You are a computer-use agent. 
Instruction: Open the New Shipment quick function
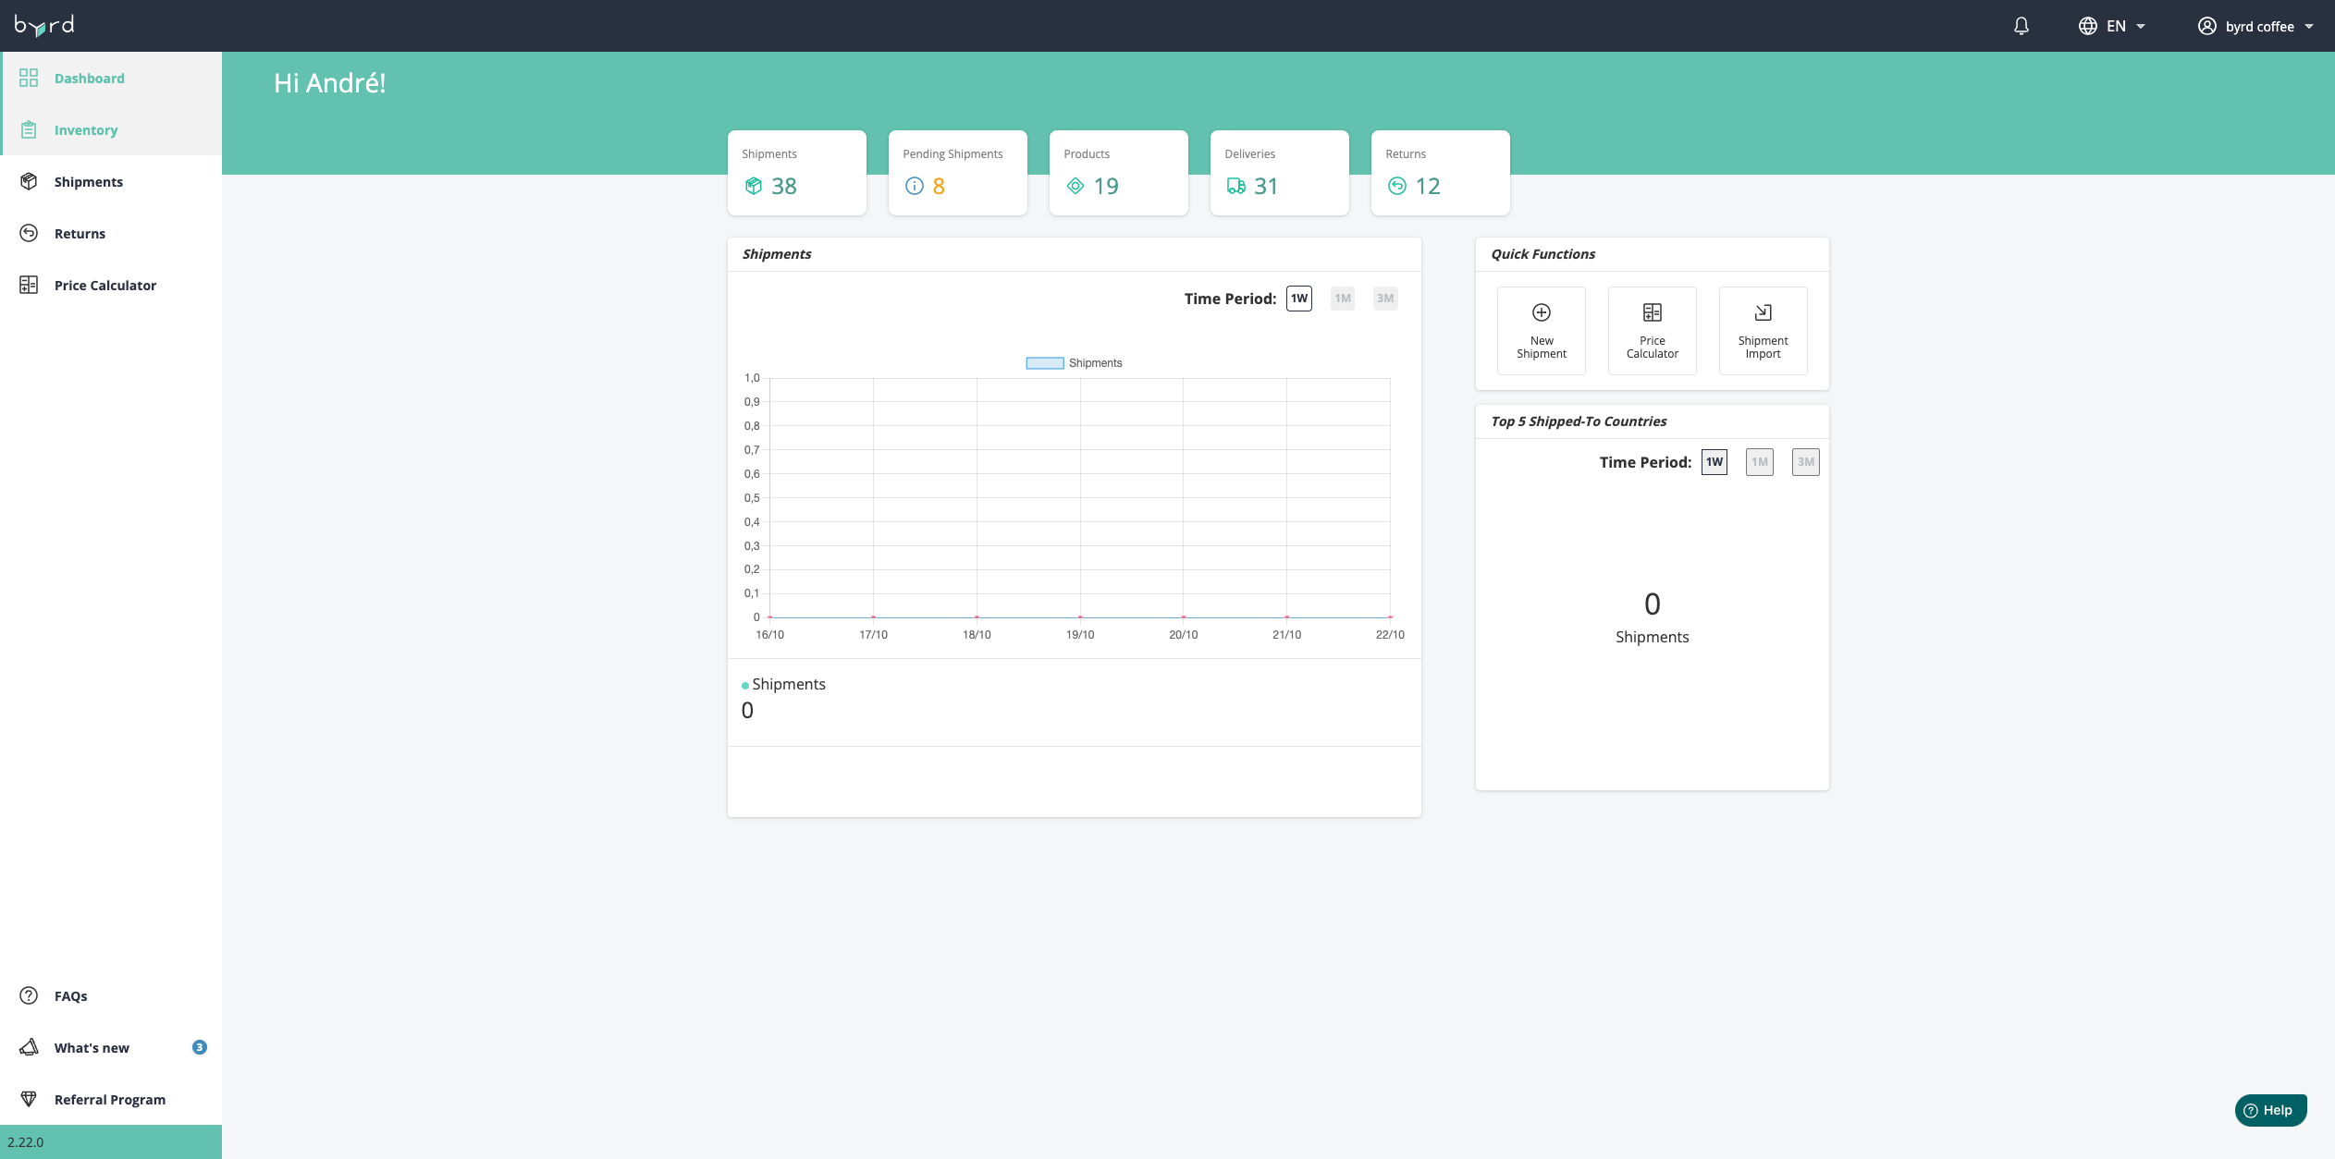tap(1541, 331)
